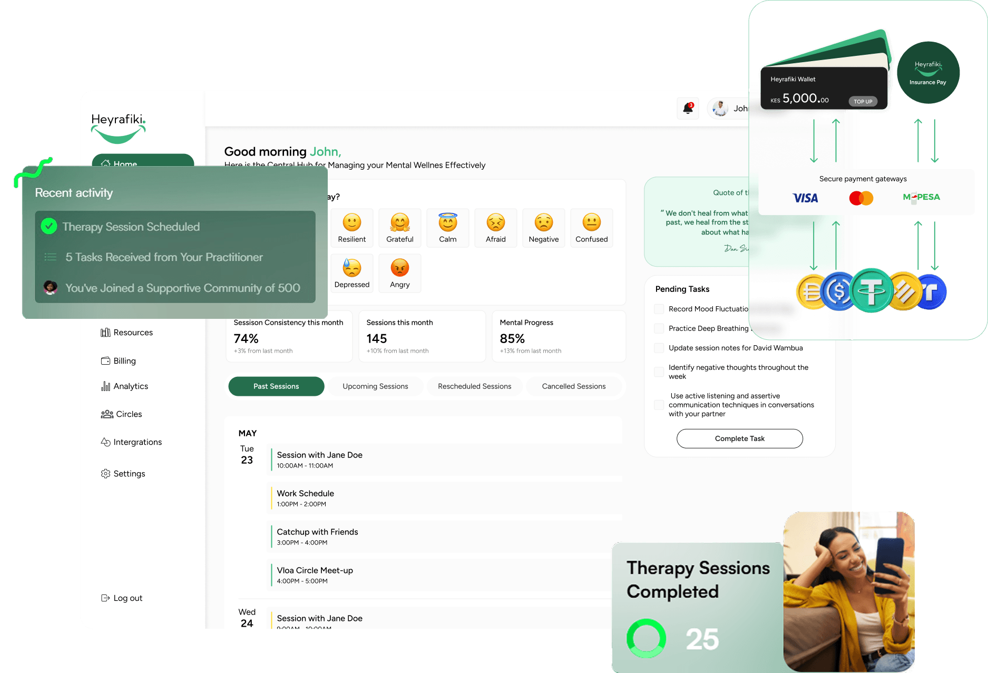Open Session with Jane Doe on Tue 23
This screenshot has height=673, width=988.
[x=445, y=460]
